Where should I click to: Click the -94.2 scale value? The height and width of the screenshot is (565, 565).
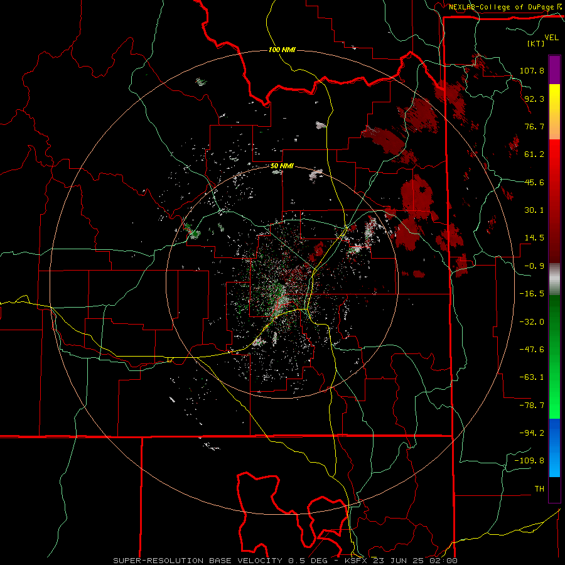click(532, 433)
